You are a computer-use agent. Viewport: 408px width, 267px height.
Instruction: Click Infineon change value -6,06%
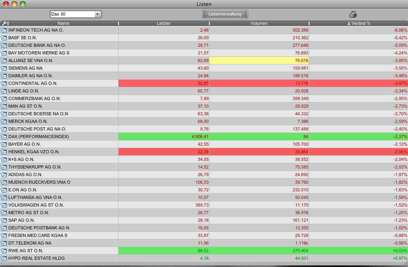click(400, 30)
